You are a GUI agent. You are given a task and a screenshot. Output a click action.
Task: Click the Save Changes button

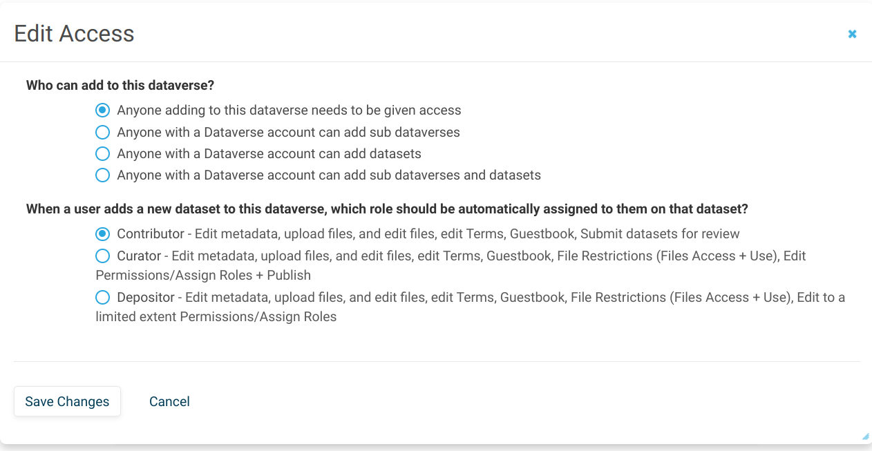tap(67, 401)
